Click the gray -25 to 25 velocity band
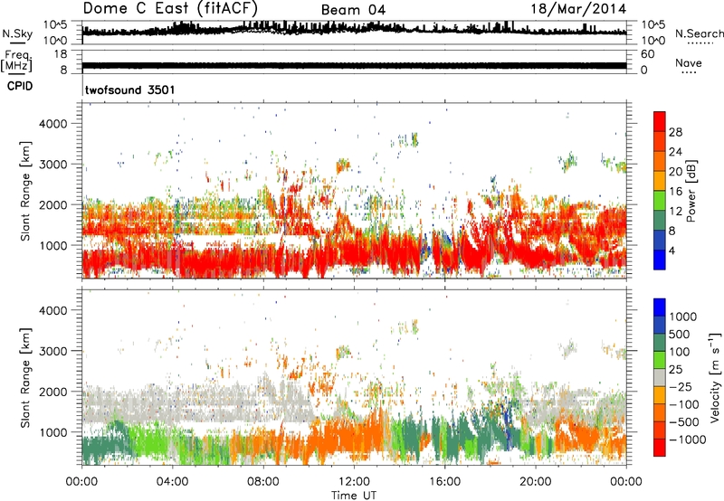The image size is (724, 501). pyautogui.click(x=660, y=377)
